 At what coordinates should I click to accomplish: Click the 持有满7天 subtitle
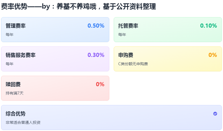(x=15, y=93)
